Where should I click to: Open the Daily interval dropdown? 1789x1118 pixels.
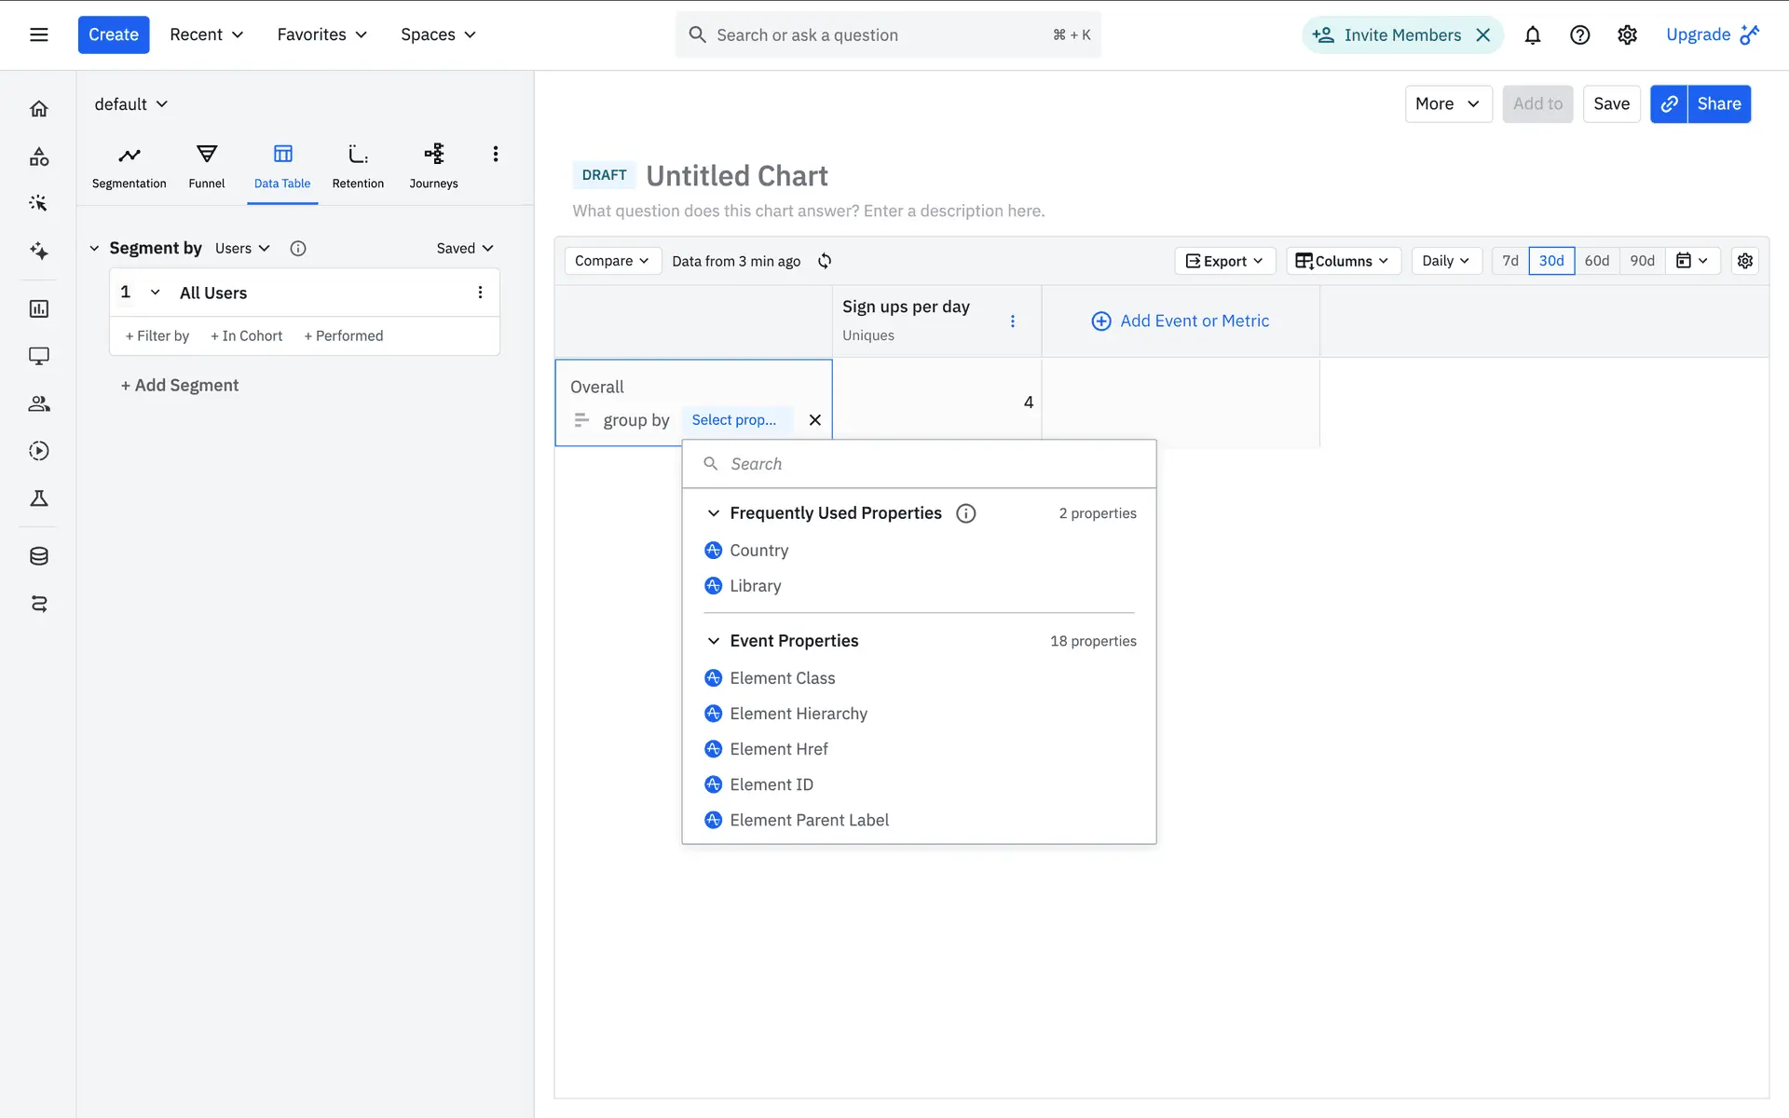tap(1445, 261)
